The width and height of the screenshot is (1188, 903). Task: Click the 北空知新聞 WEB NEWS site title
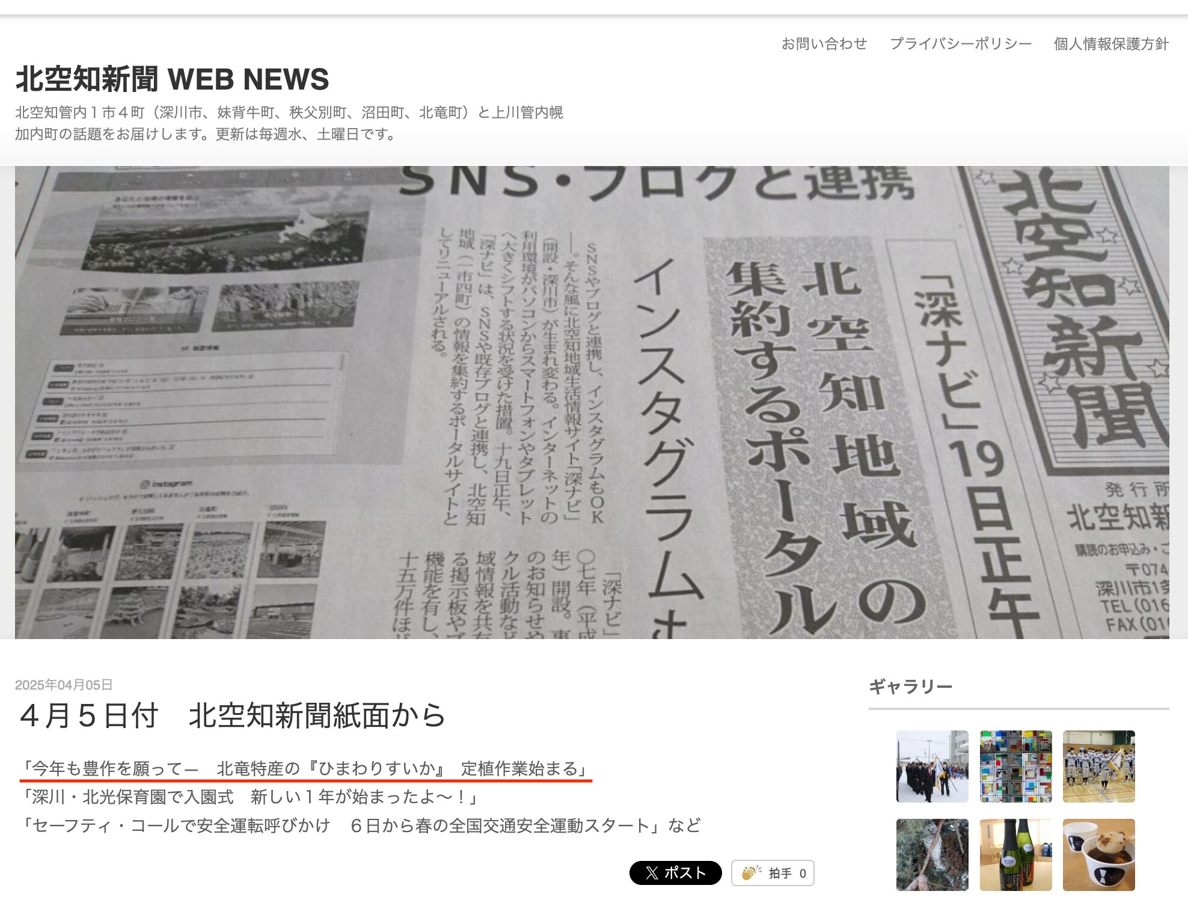click(173, 79)
